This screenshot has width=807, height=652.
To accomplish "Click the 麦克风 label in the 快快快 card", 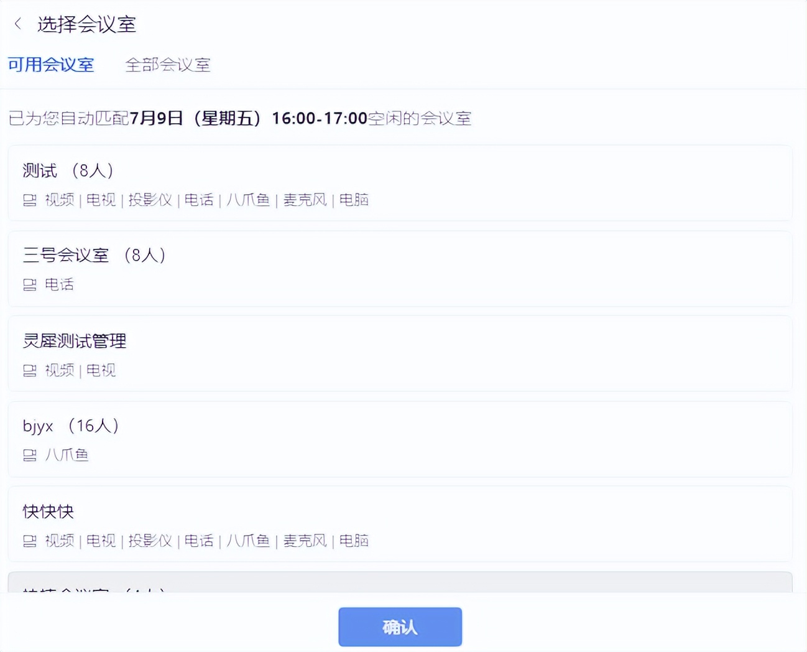I will coord(304,541).
